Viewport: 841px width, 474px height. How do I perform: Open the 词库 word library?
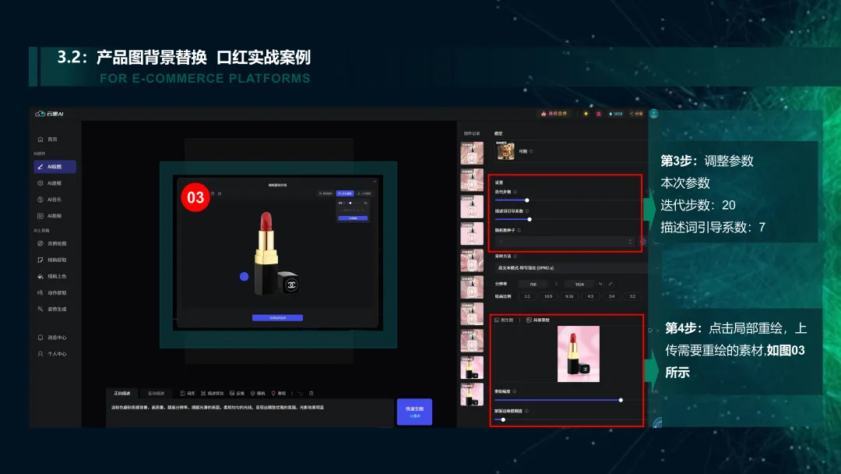[188, 394]
